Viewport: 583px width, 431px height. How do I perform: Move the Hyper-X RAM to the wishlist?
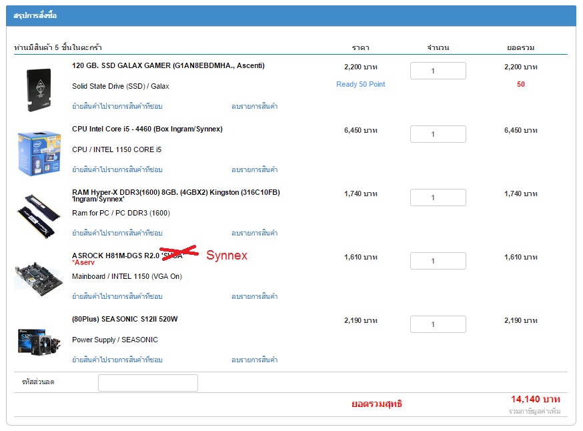(x=117, y=233)
